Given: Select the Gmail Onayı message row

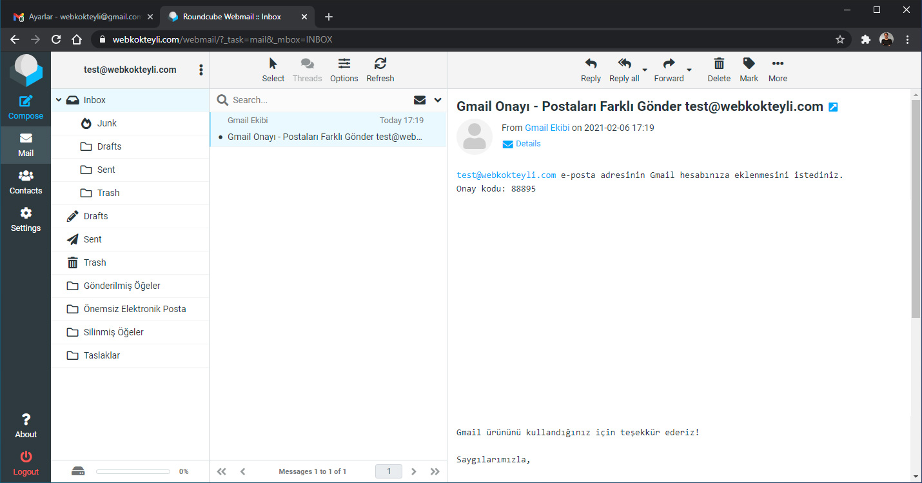Looking at the screenshot, I should coord(328,129).
